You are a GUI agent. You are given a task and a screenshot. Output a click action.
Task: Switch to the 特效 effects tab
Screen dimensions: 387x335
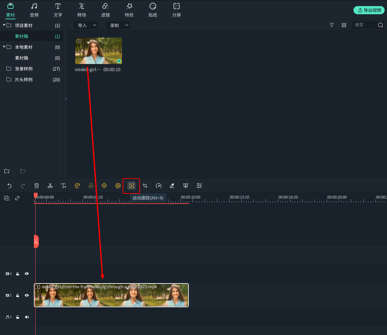[x=129, y=9]
